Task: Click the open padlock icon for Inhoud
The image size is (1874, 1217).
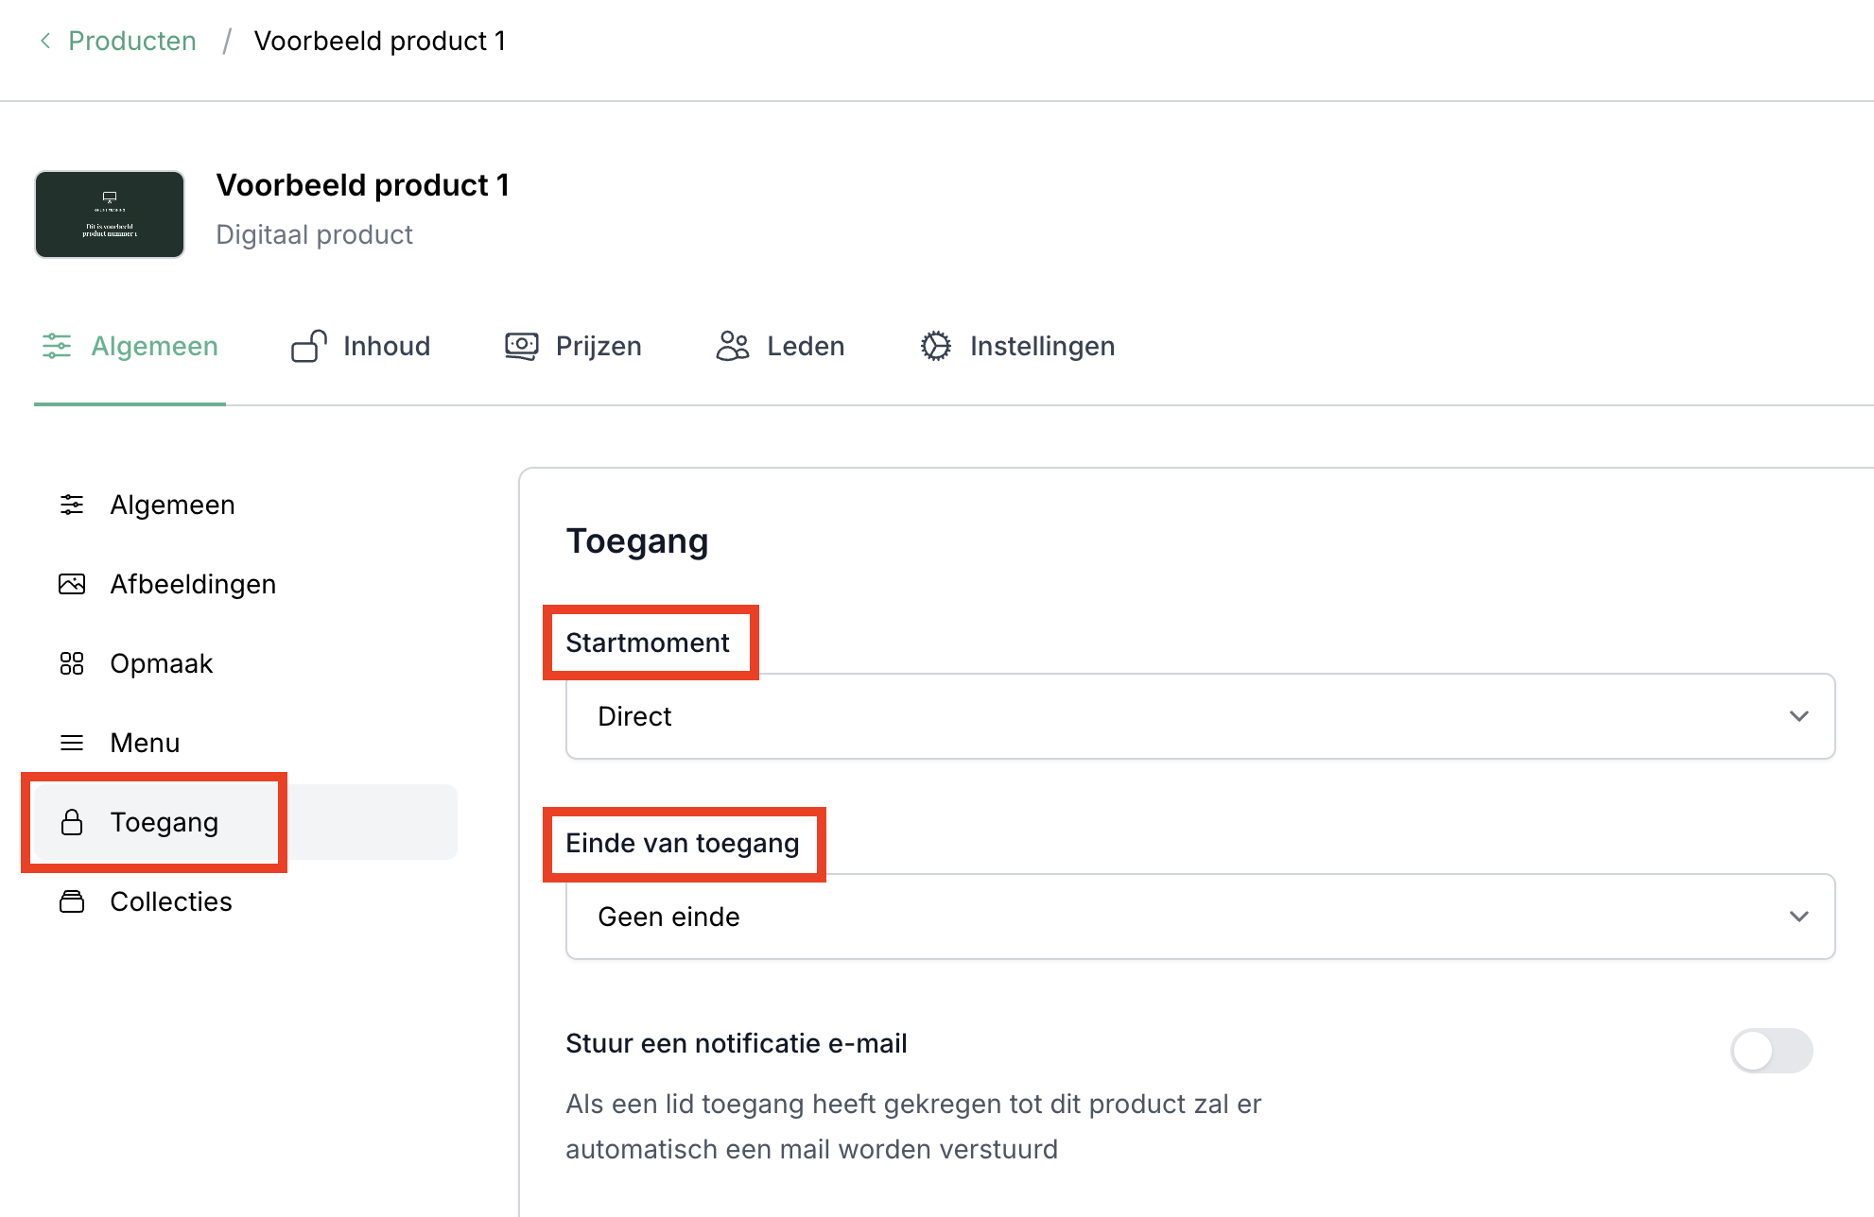Action: pyautogui.click(x=309, y=346)
